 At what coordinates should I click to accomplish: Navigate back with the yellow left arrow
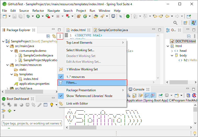167,16
